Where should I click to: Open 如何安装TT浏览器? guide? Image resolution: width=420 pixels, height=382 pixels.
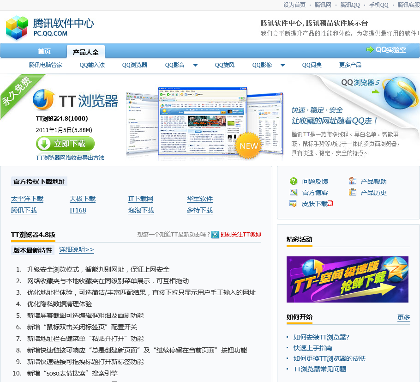[321, 337]
